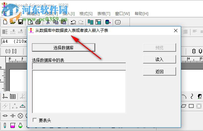Click the 读入 button
The height and width of the screenshot is (131, 203).
pos(160,59)
